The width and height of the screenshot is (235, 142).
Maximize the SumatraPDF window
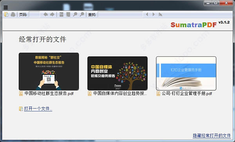coord(216,3)
